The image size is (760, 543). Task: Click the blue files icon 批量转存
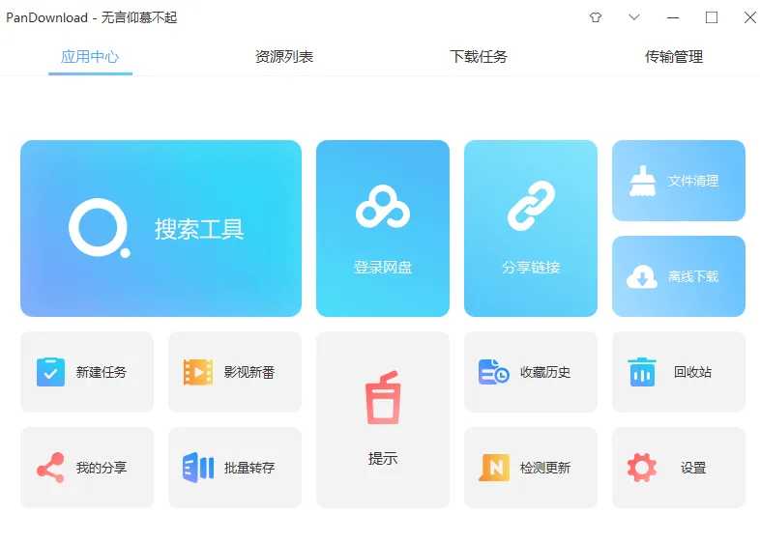[198, 468]
